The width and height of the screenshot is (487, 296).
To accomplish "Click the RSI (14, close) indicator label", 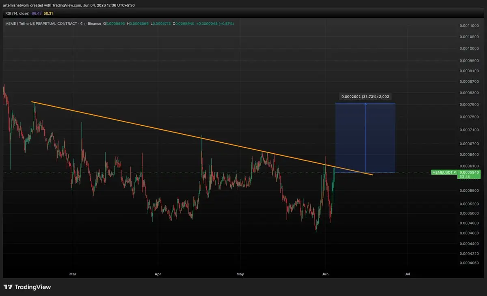I will tap(17, 13).
